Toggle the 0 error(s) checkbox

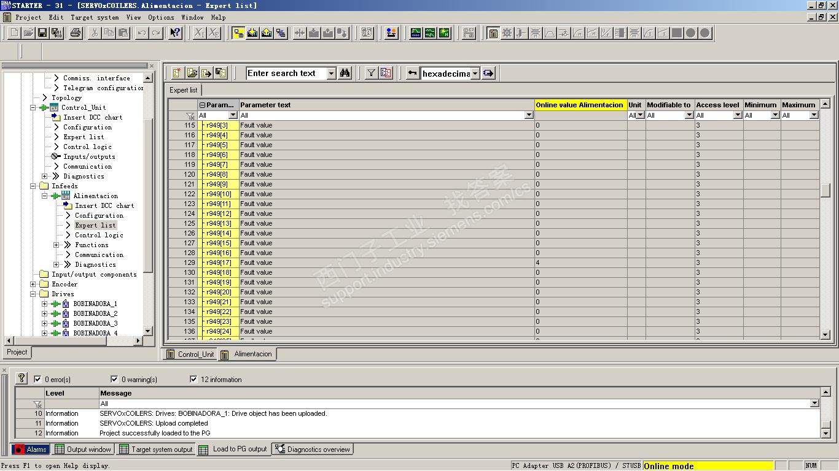coord(38,379)
